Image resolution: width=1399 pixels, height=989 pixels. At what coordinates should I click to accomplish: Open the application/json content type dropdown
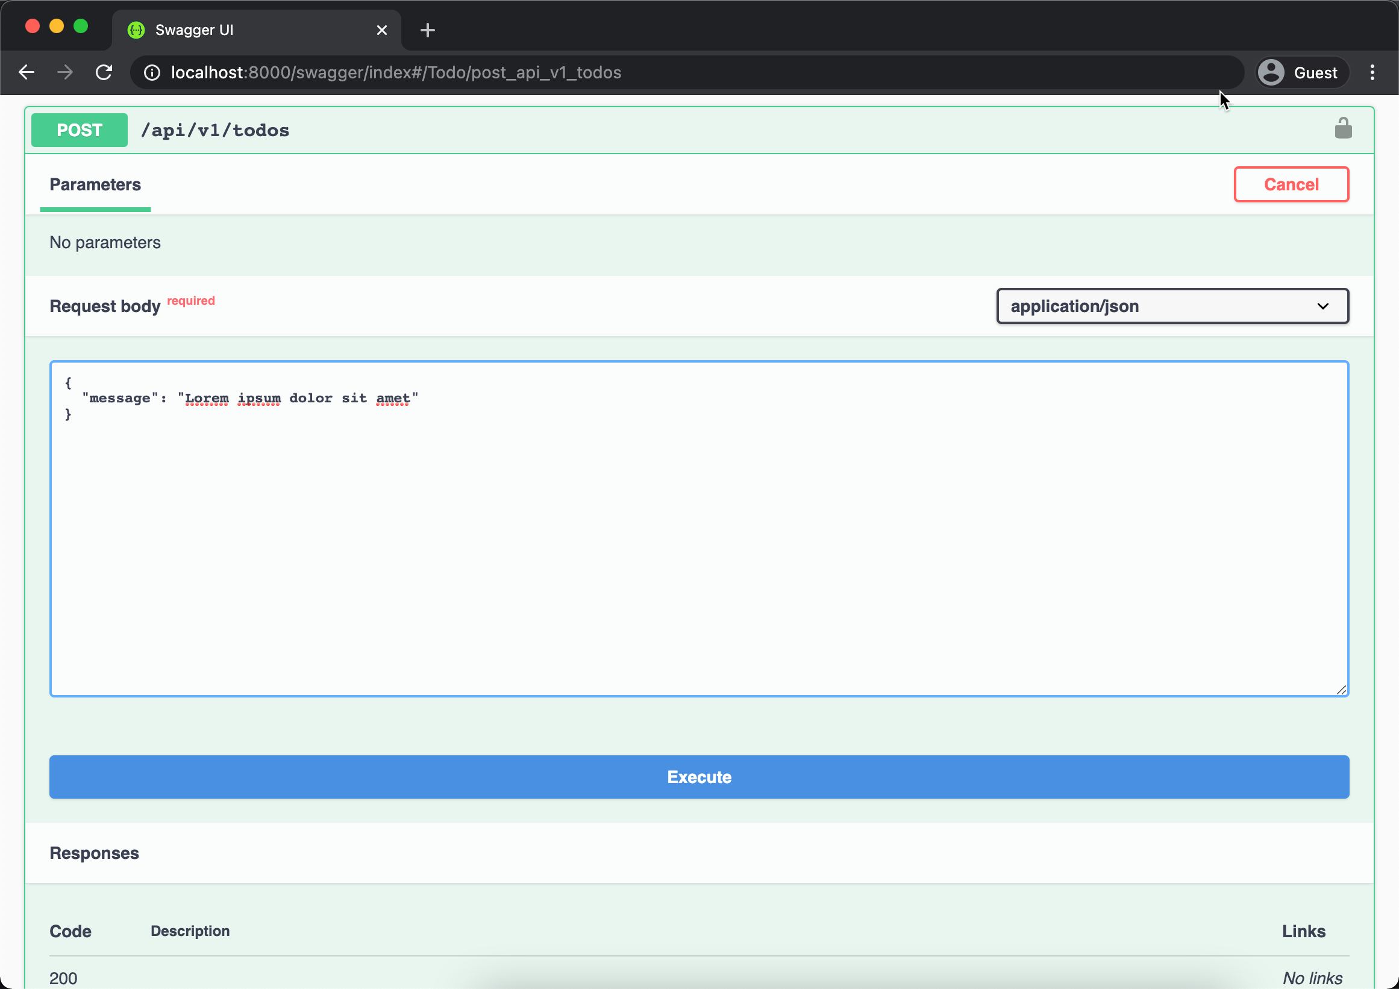(x=1172, y=306)
